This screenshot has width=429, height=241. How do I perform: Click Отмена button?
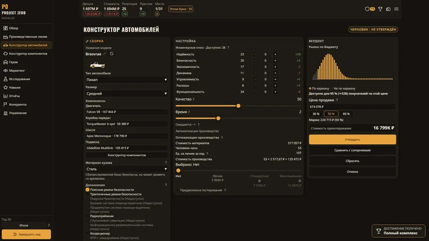pos(352,172)
